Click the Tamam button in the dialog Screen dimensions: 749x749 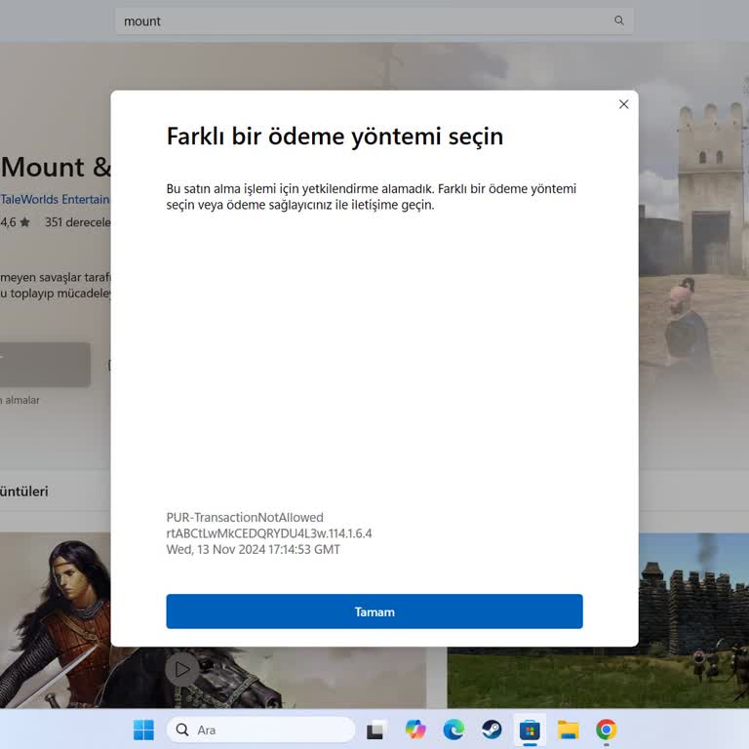(374, 611)
